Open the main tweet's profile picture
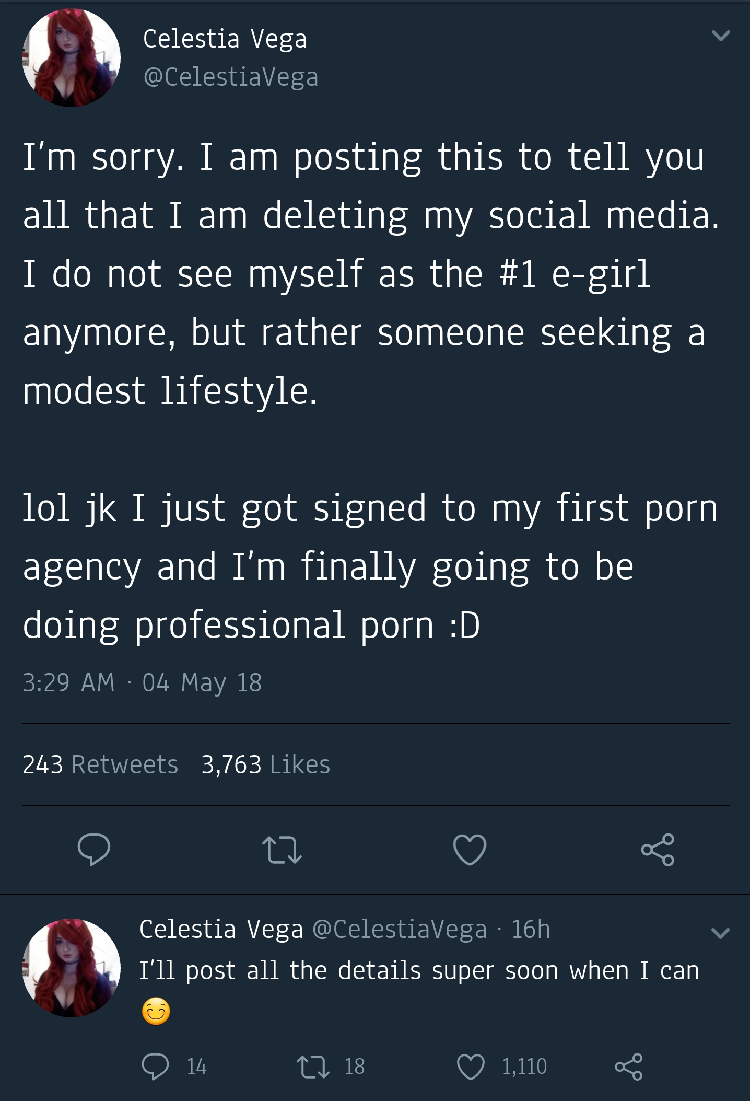Screen dimensions: 750x1101 pyautogui.click(x=72, y=58)
